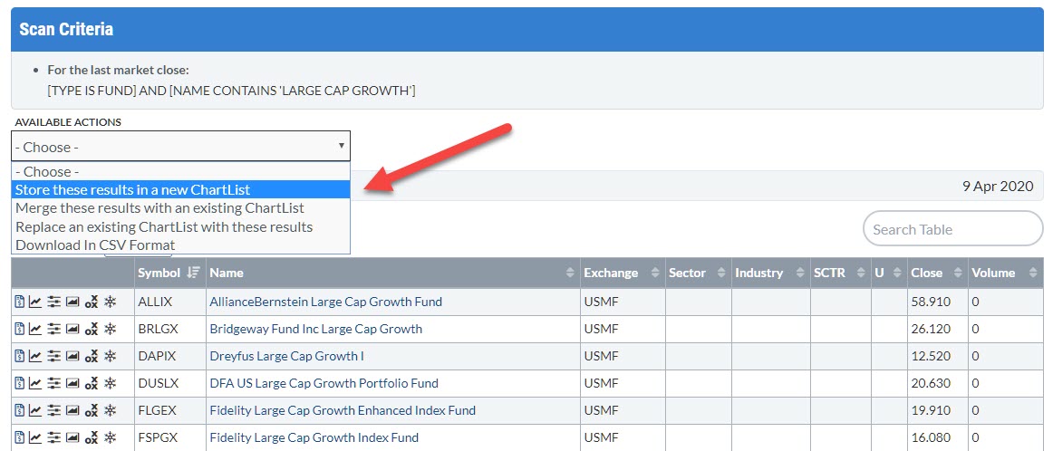Click the ACP sliders icon for DAPIX
Screen dimensions: 1053x451
click(x=53, y=357)
